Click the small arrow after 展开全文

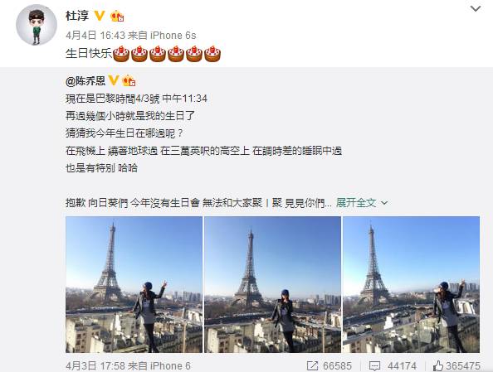pos(384,203)
